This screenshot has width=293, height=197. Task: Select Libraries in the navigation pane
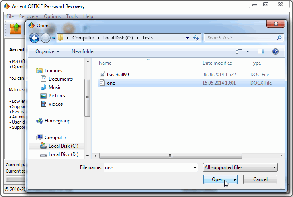[x=53, y=71]
